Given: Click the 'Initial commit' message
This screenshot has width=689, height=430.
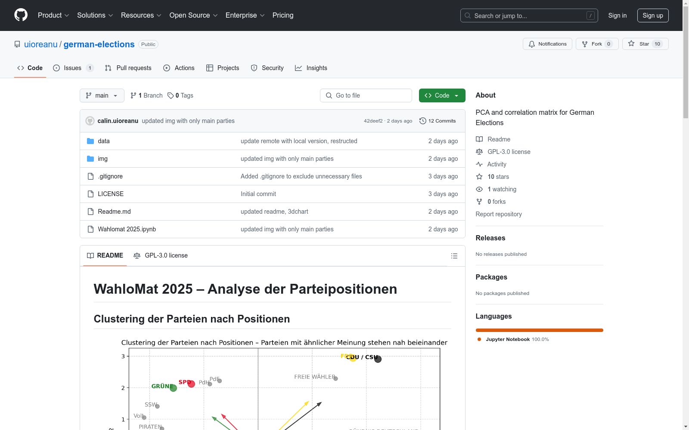Looking at the screenshot, I should click(x=258, y=194).
